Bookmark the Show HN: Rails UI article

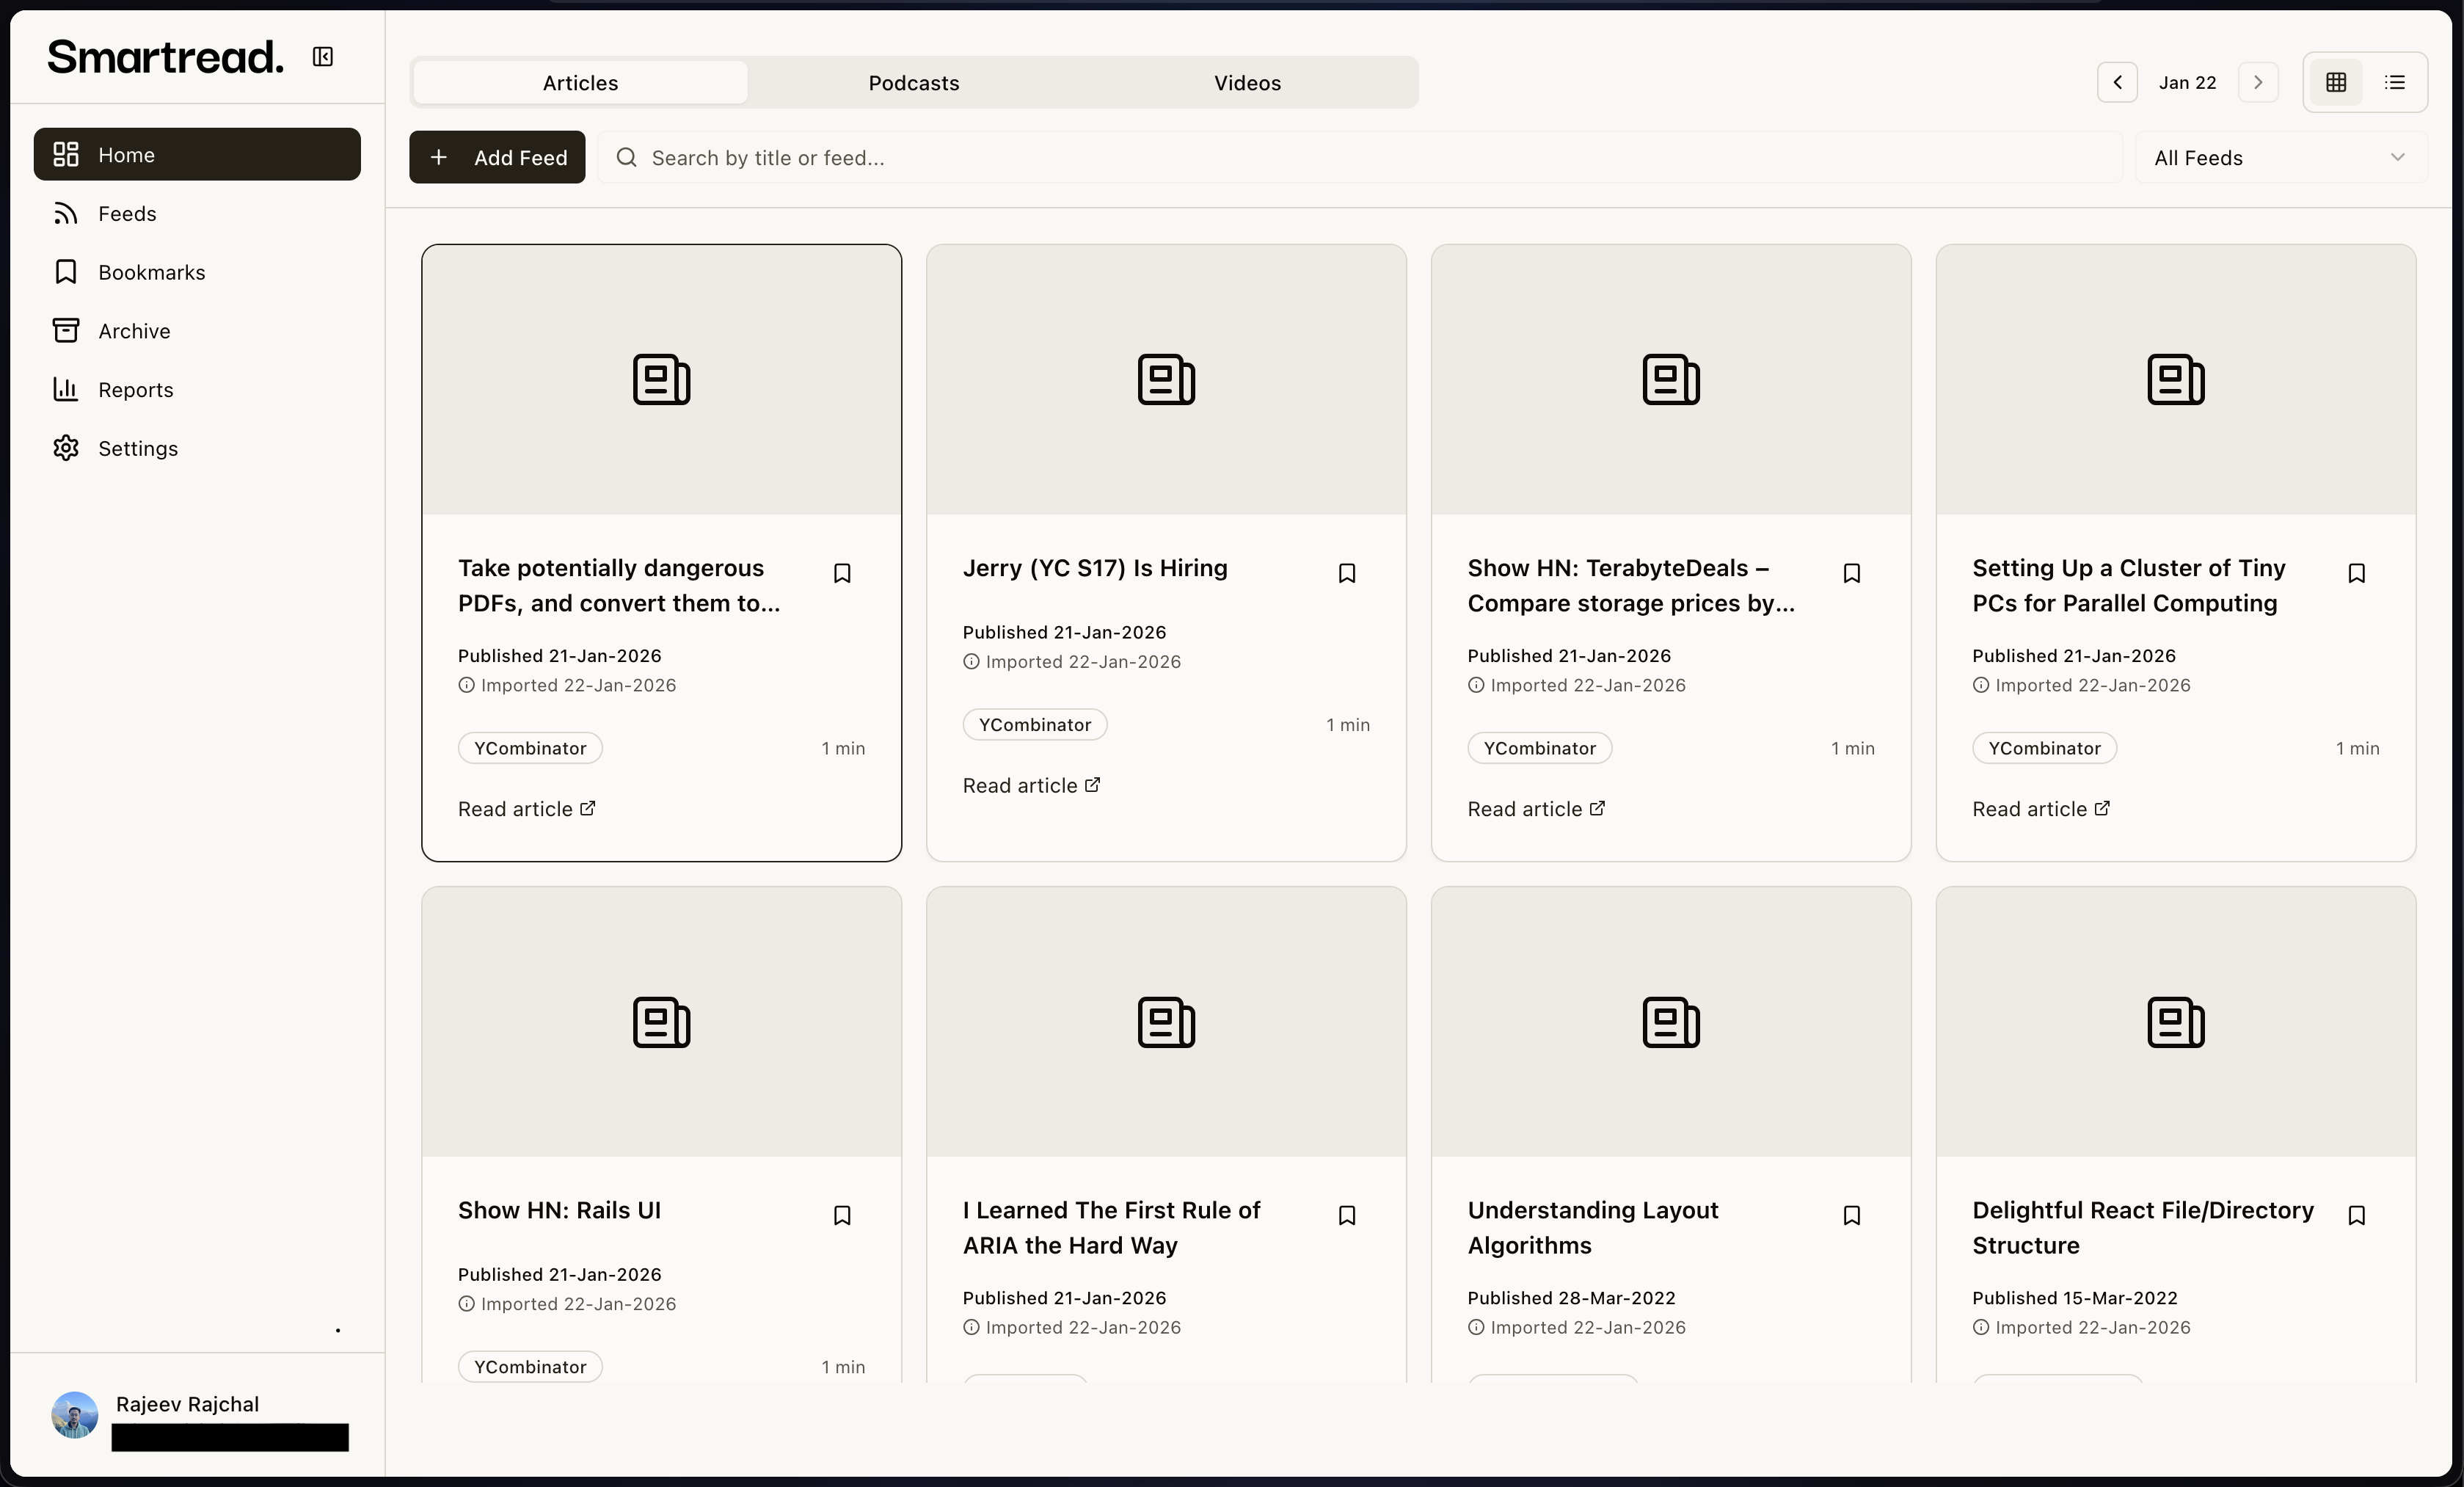(x=842, y=1216)
